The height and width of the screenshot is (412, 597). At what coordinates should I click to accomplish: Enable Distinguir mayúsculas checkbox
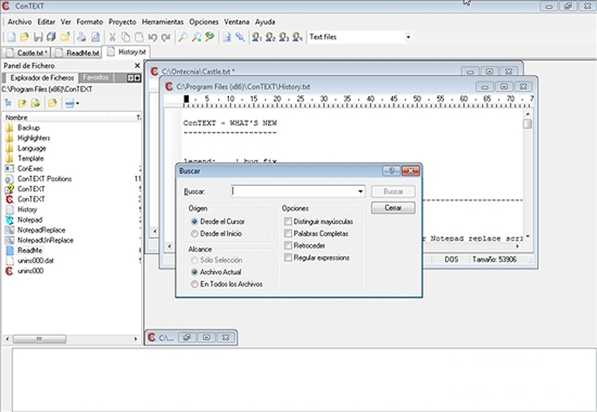(x=288, y=222)
